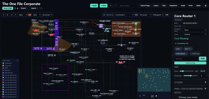Expand the STYLING section
This screenshot has height=99, width=209.
(190, 82)
